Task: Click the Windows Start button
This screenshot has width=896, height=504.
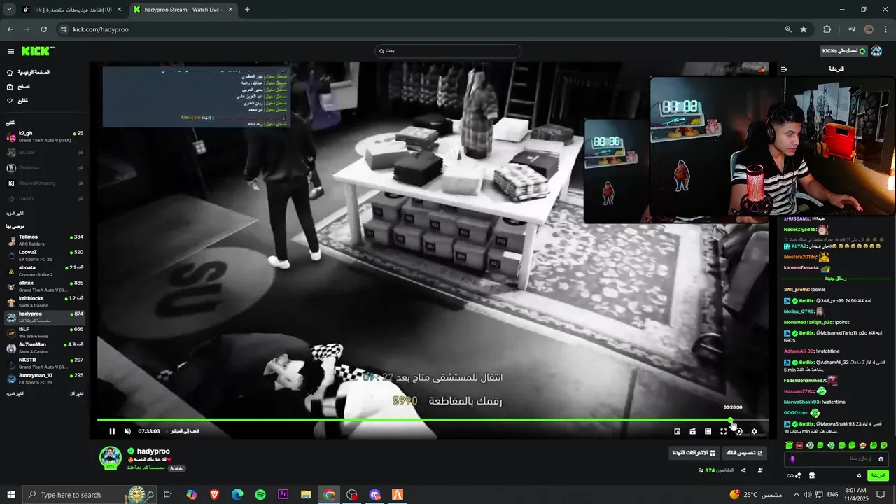Action: coord(11,495)
